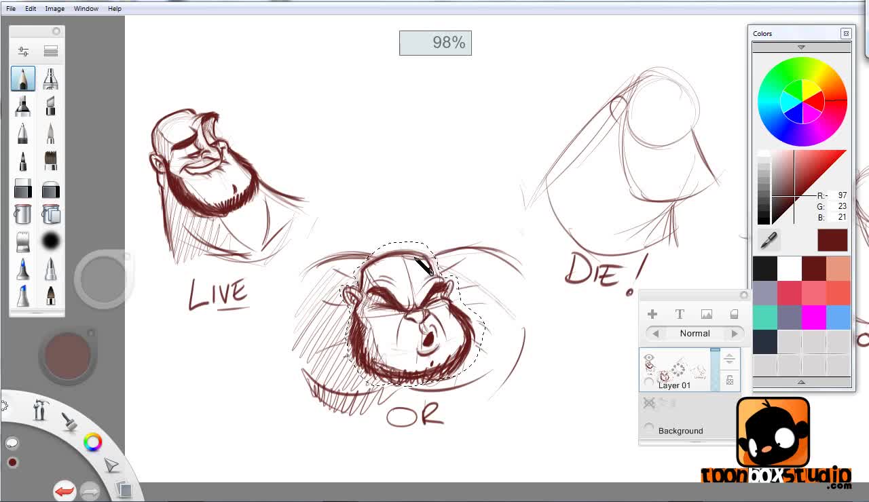This screenshot has height=502, width=869.
Task: Click the grayscale value strip
Action: pyautogui.click(x=764, y=189)
